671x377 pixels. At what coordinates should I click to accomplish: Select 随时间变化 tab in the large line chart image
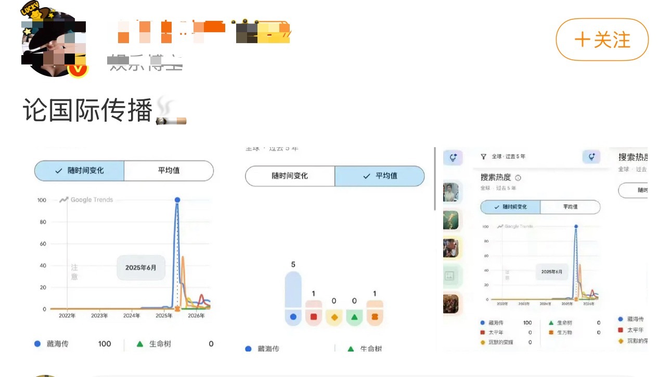click(x=80, y=171)
